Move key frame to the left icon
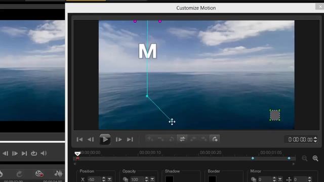324x182 pixels. pos(193,139)
